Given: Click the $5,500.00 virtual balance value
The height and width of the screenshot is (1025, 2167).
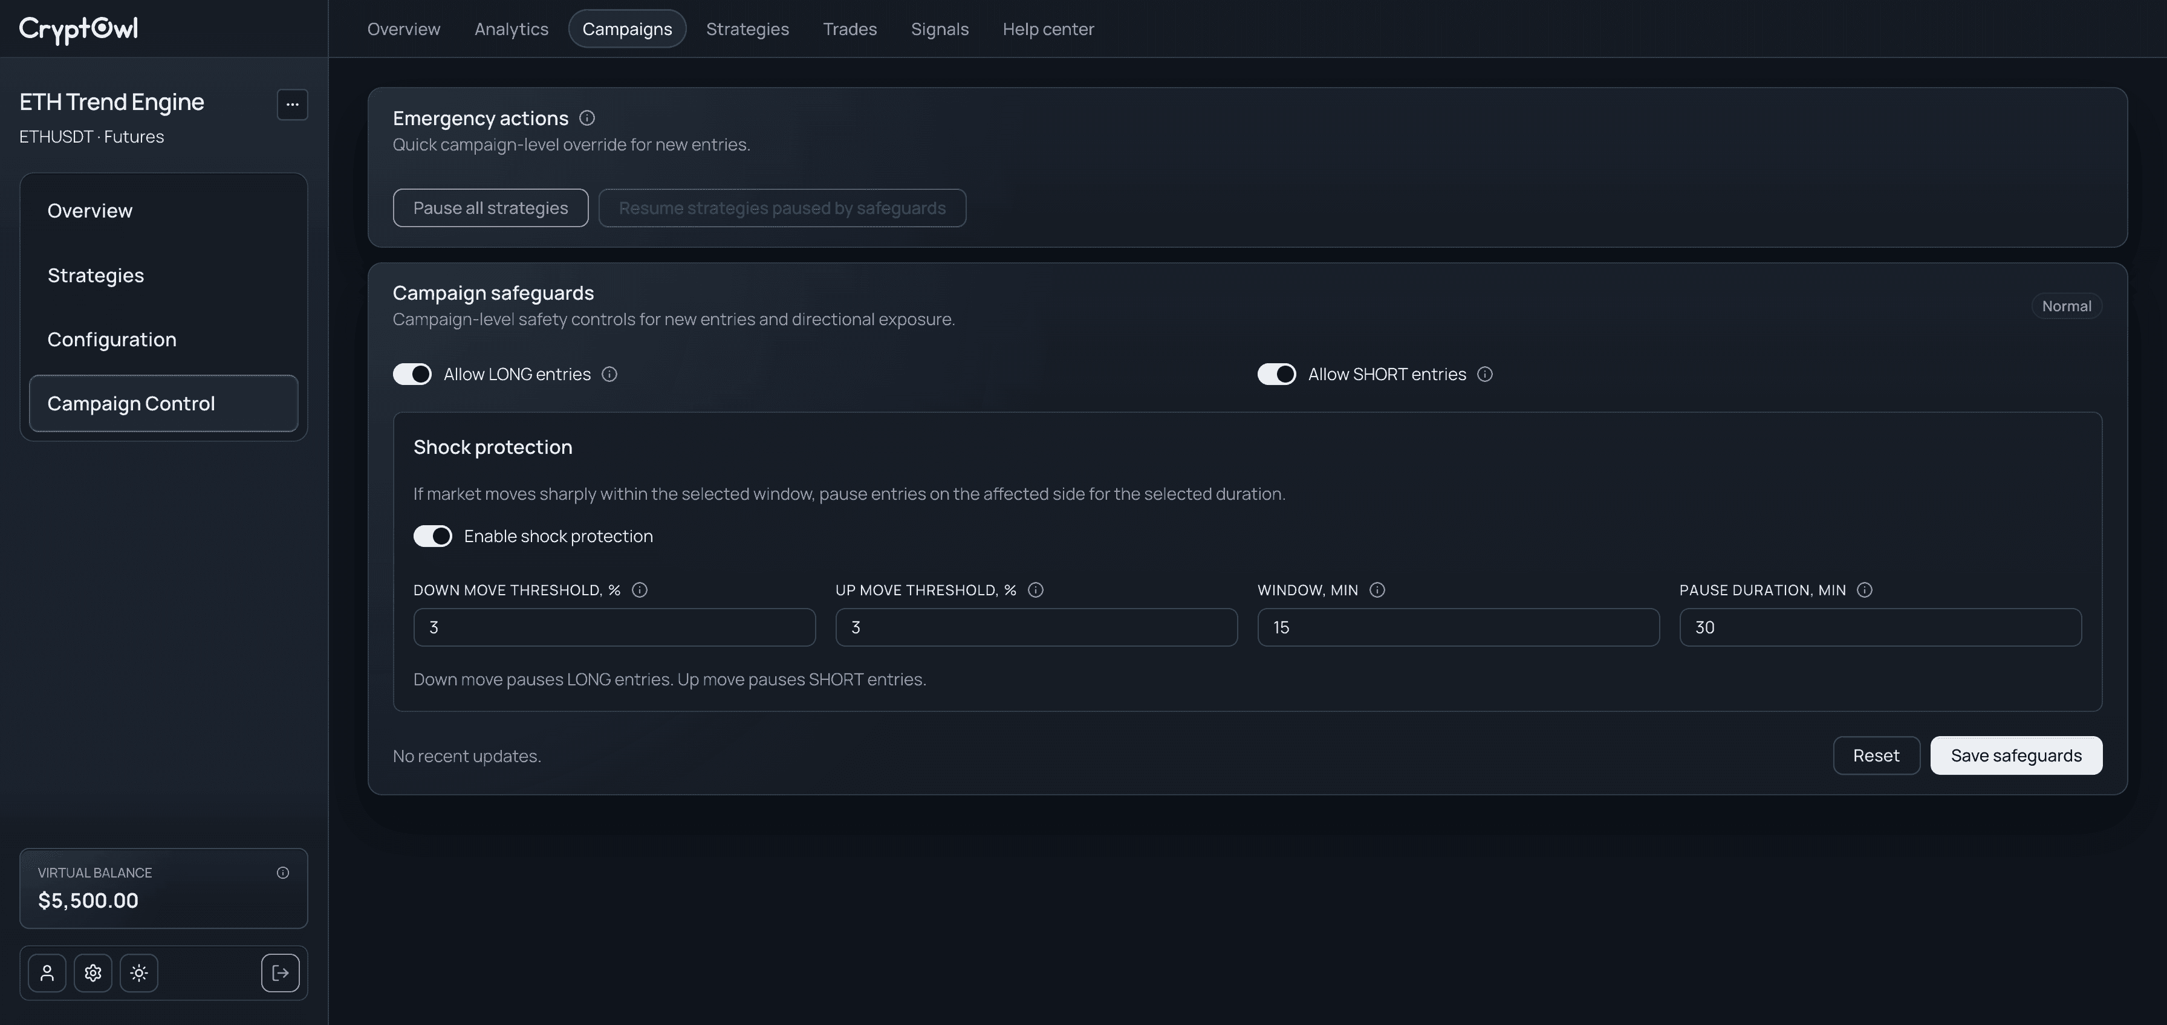Looking at the screenshot, I should pyautogui.click(x=88, y=901).
